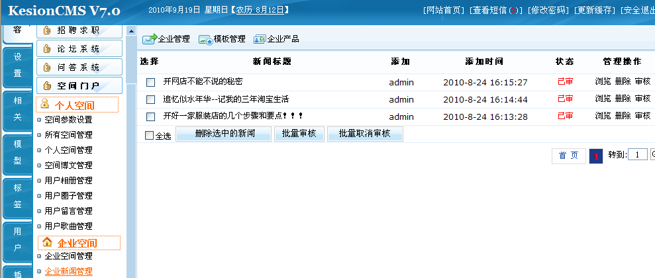Open 用户留言管理 in sidebar
This screenshot has height=278, width=655.
pos(68,210)
